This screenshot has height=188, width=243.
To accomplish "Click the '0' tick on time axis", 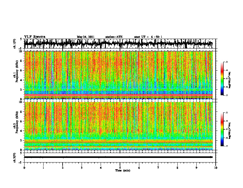I will coord(24,168).
